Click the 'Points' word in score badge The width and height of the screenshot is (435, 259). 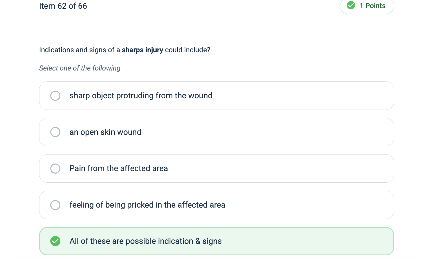[375, 6]
